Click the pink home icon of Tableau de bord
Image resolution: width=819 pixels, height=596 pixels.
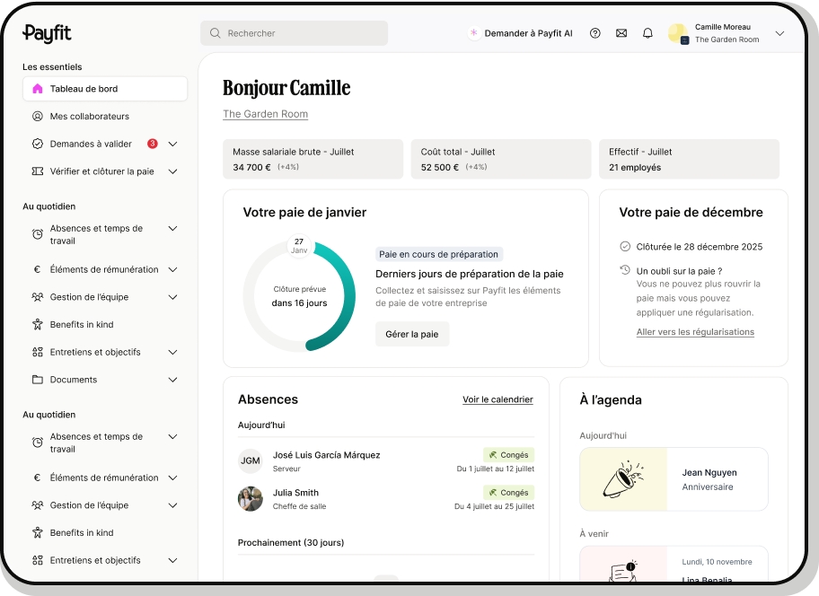(38, 89)
